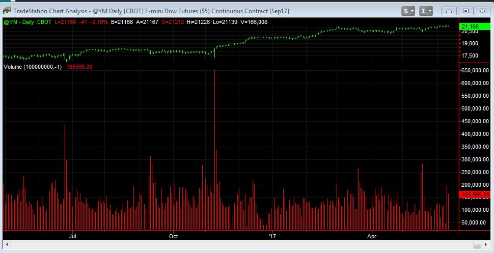
Task: Click the -41 net change value
Action: 83,22
